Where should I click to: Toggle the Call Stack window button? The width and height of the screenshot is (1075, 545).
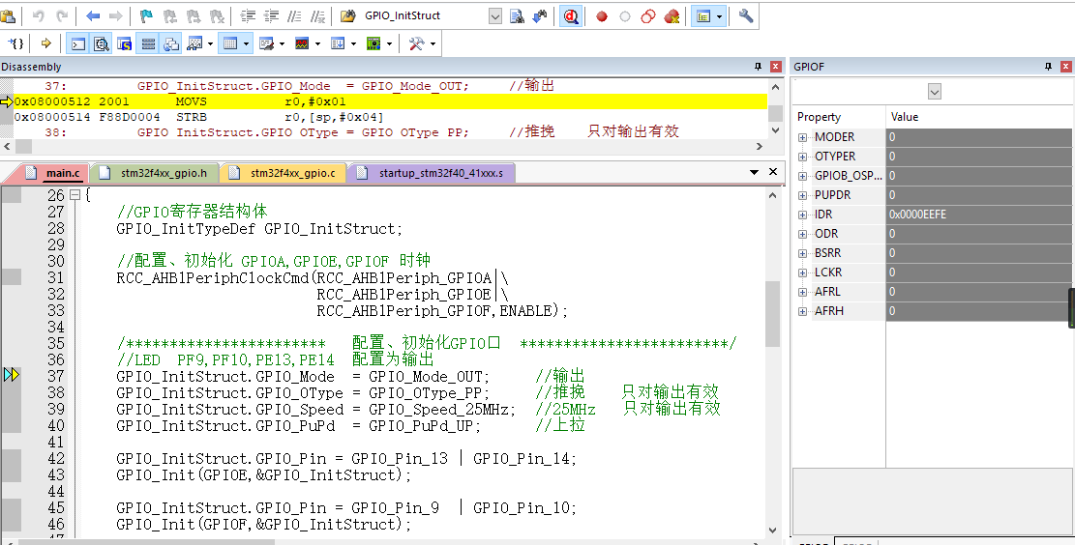(171, 43)
